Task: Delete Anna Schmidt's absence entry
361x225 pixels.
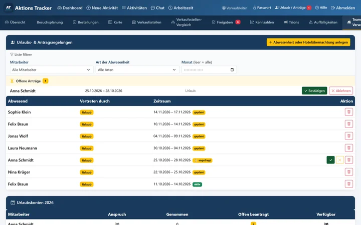Action: point(349,160)
